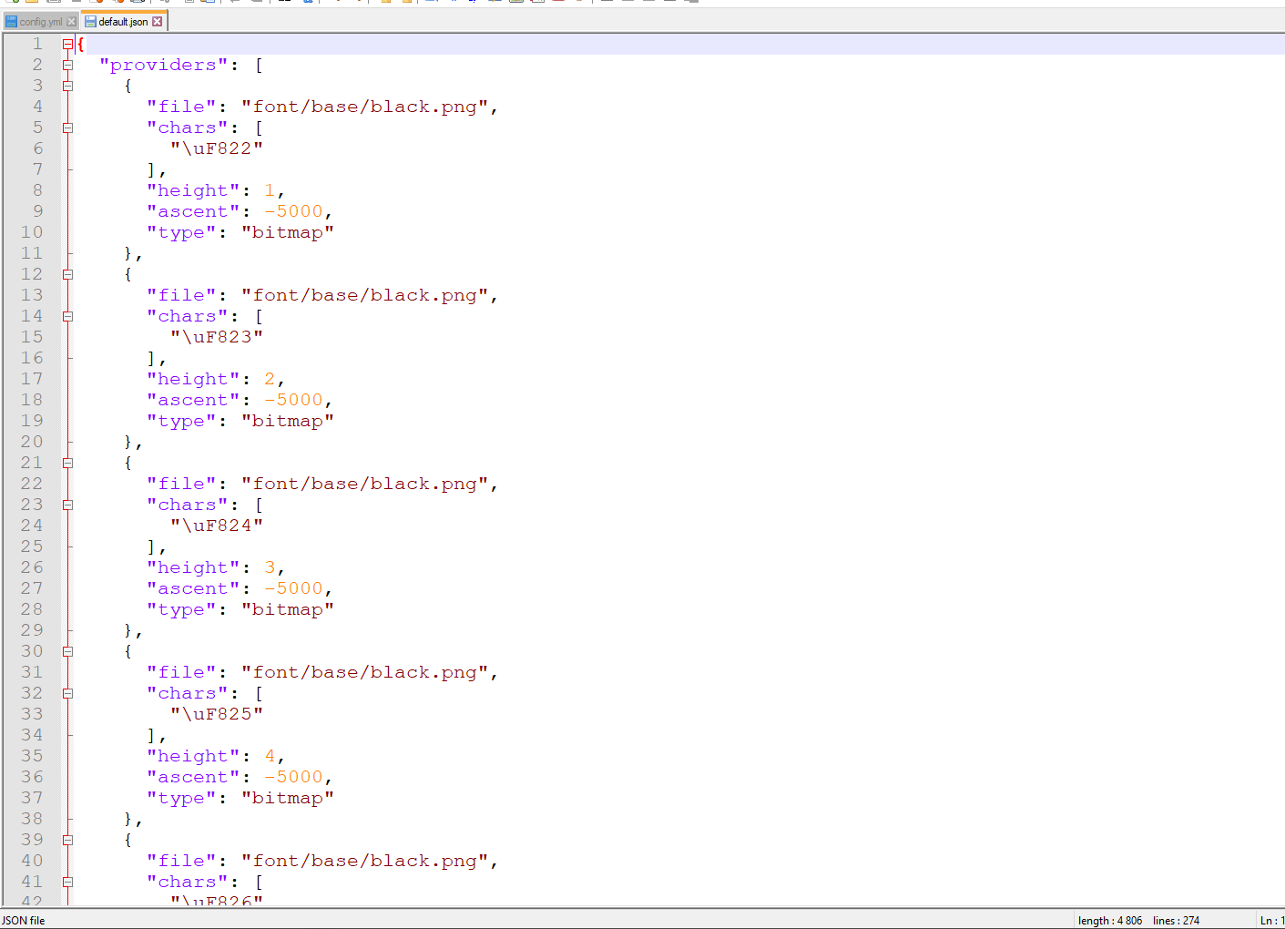The height and width of the screenshot is (929, 1285).
Task: Create a new file via toolbar icon
Action: [12, 5]
